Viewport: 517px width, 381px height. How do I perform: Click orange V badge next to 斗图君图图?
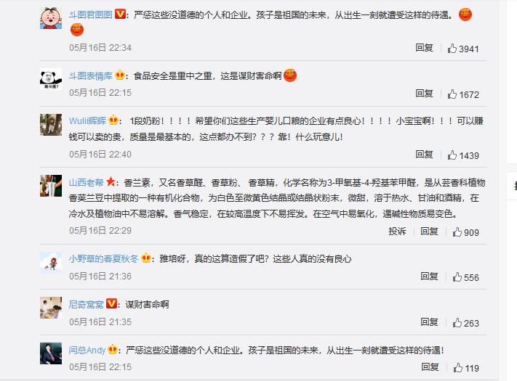click(120, 15)
